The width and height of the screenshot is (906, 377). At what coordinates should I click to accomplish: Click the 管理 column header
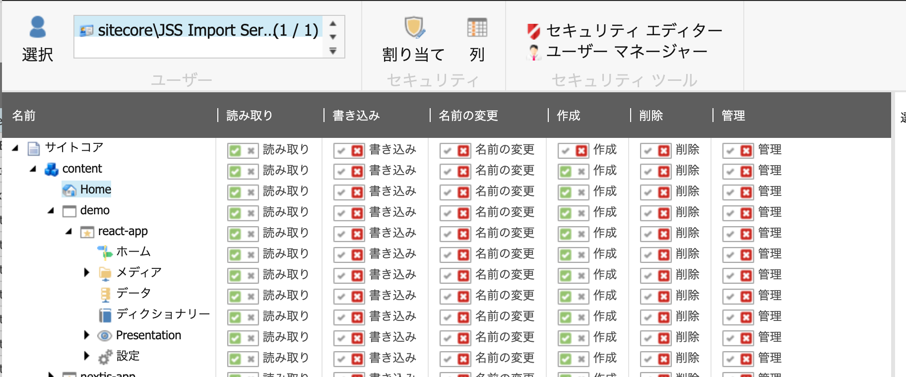click(x=733, y=116)
